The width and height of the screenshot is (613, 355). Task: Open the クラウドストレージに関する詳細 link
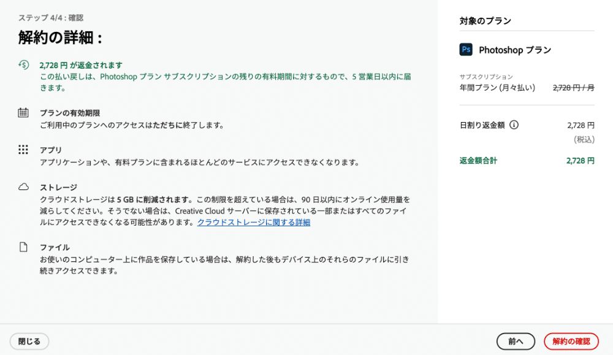[254, 222]
